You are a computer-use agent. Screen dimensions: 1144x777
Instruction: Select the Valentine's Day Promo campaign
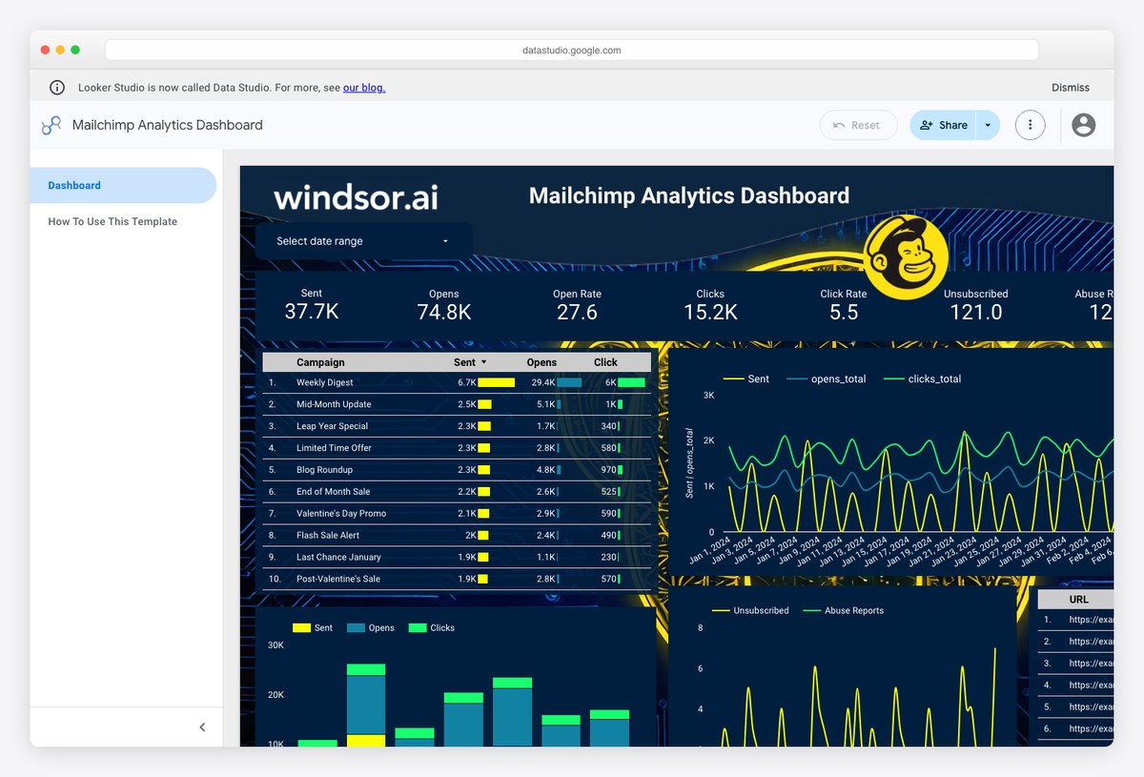click(457, 514)
